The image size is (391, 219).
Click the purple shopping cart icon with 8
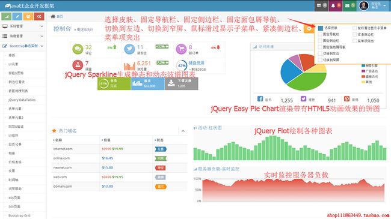pyautogui.click(x=181, y=49)
